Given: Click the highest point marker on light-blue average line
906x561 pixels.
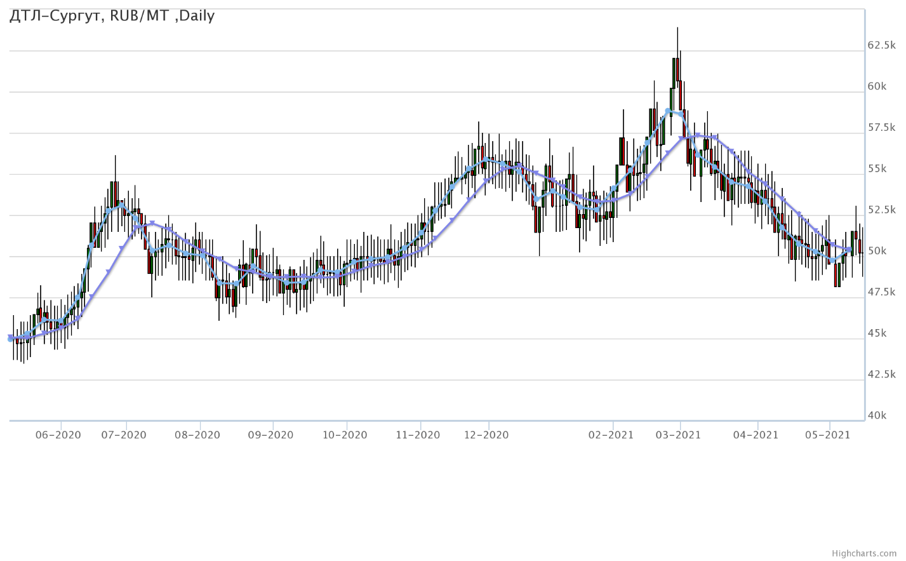Looking at the screenshot, I should [668, 111].
